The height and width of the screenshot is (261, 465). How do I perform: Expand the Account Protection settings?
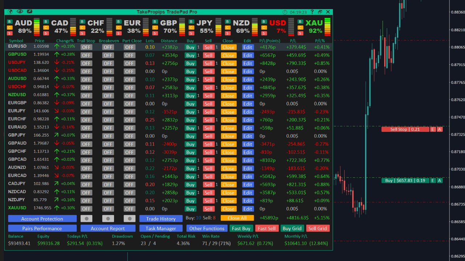click(42, 219)
